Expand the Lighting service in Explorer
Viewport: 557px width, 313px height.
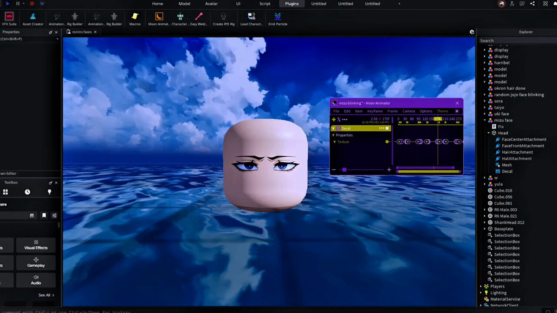(x=480, y=293)
